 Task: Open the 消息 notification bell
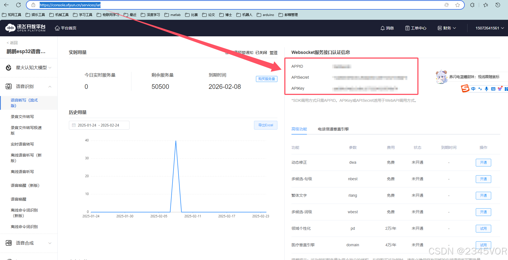(x=382, y=28)
